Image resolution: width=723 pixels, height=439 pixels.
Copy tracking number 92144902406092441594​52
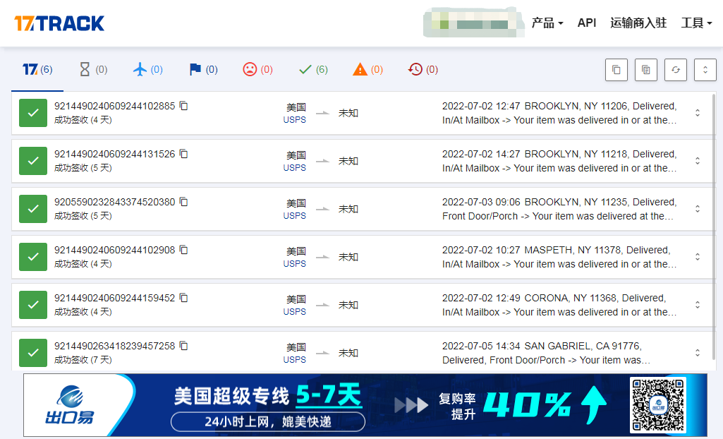[x=183, y=298]
